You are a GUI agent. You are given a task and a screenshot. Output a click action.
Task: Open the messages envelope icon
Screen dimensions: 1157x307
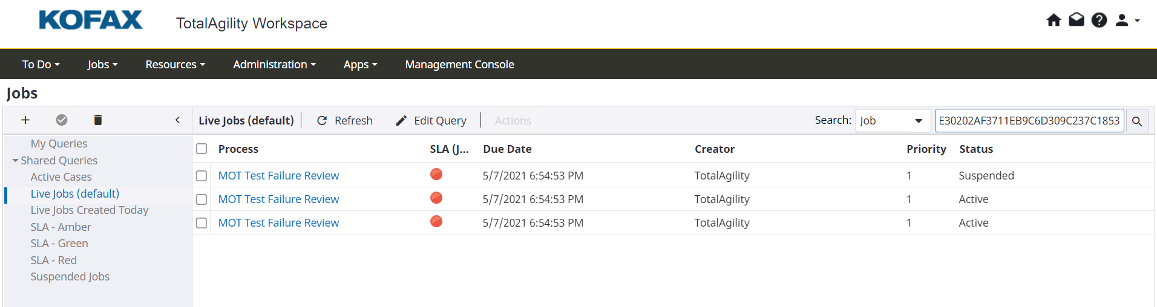pyautogui.click(x=1077, y=21)
